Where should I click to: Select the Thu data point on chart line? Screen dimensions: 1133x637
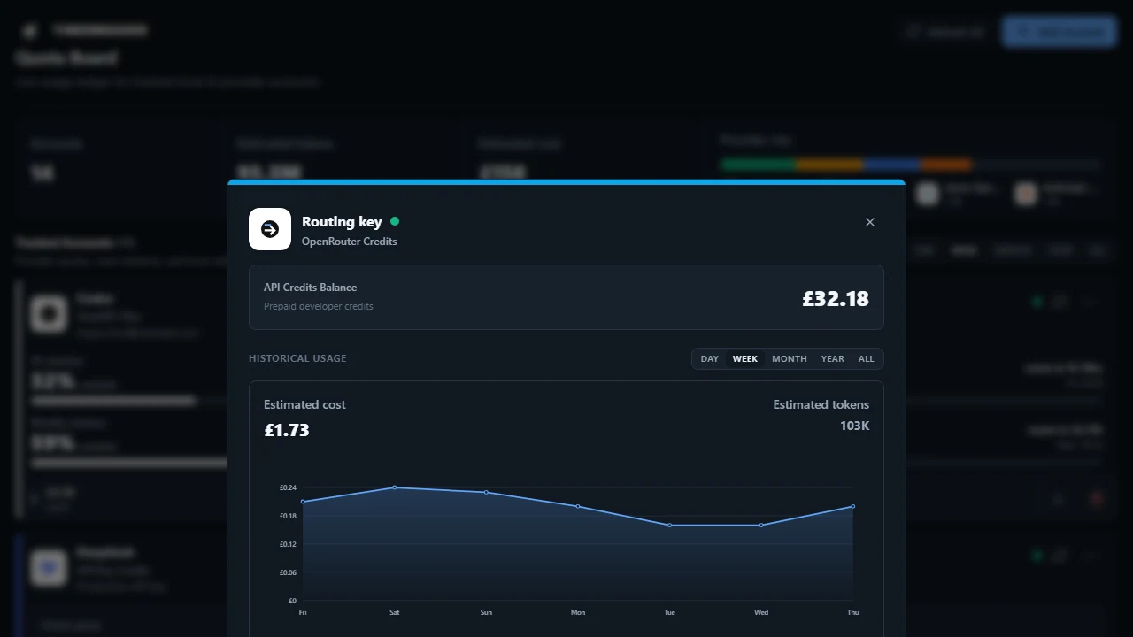852,506
